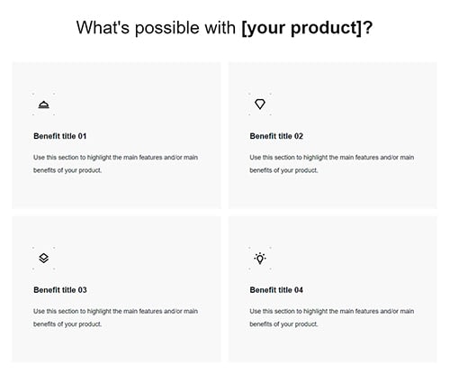Click the diamond icon above Benefit title 02
This screenshot has height=374, width=450.
point(260,105)
